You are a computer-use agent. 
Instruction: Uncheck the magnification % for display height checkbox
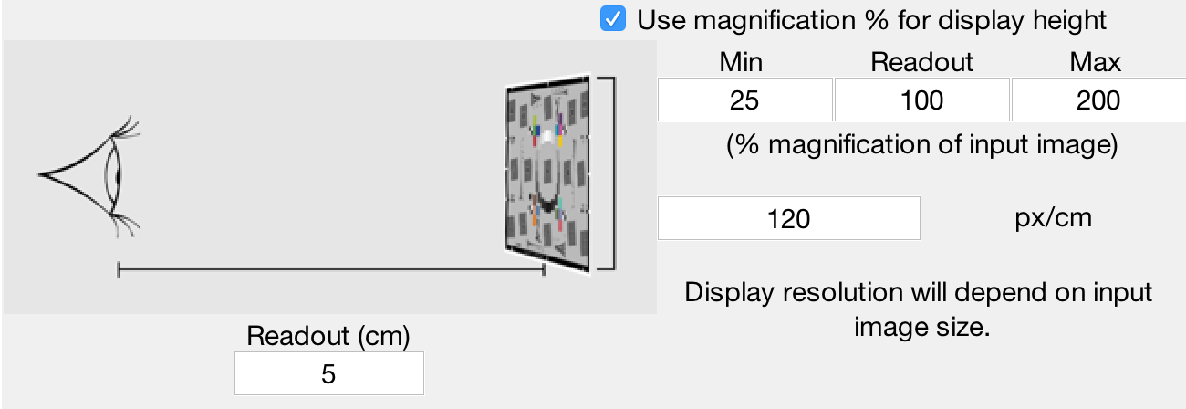613,19
